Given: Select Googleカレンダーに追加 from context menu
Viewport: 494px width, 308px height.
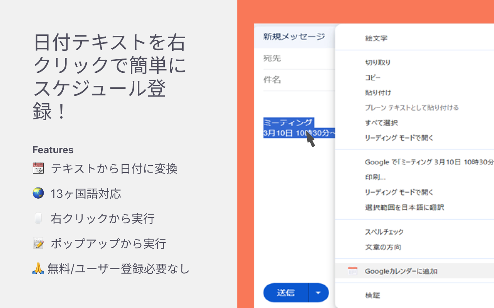Looking at the screenshot, I should pyautogui.click(x=401, y=271).
